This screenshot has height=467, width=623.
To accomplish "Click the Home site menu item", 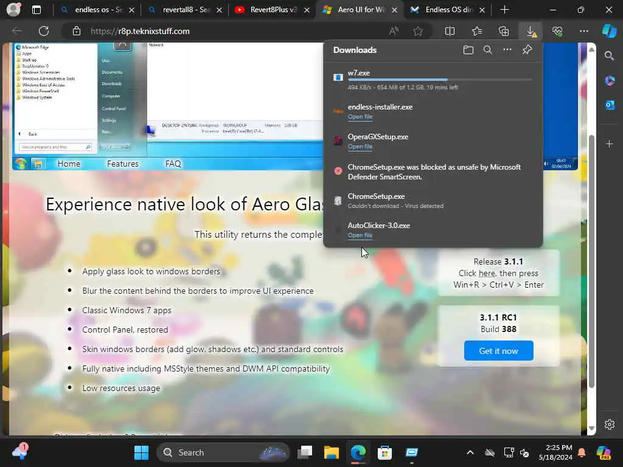I will [x=69, y=164].
